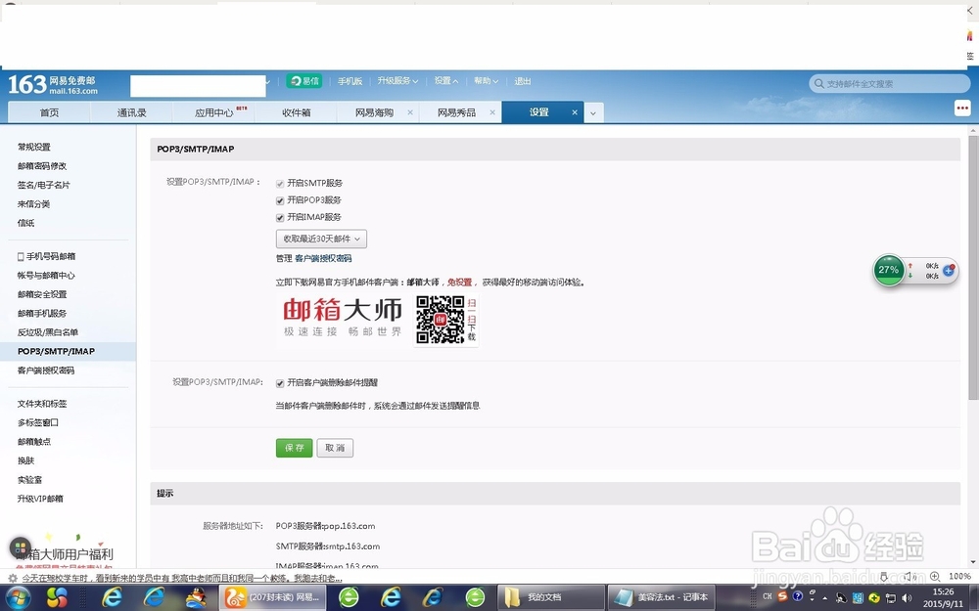Click 退出 link
This screenshot has height=611, width=979.
523,81
